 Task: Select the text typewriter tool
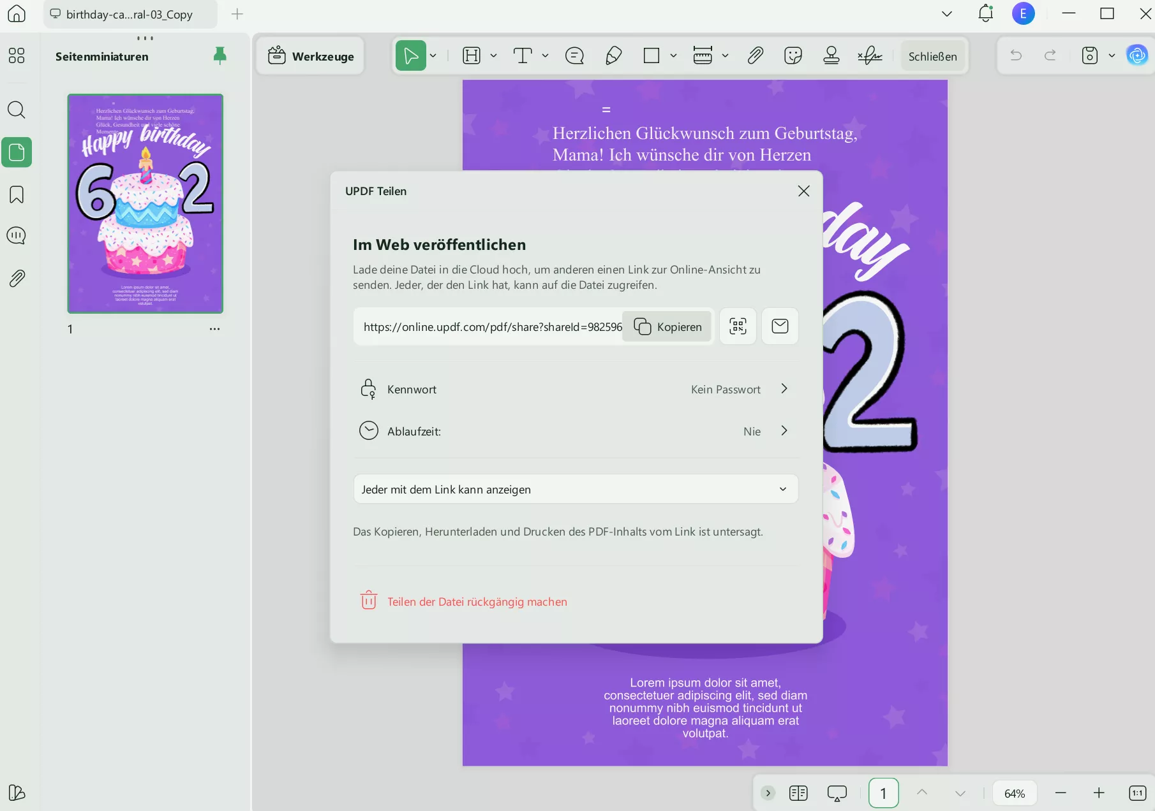(x=523, y=56)
